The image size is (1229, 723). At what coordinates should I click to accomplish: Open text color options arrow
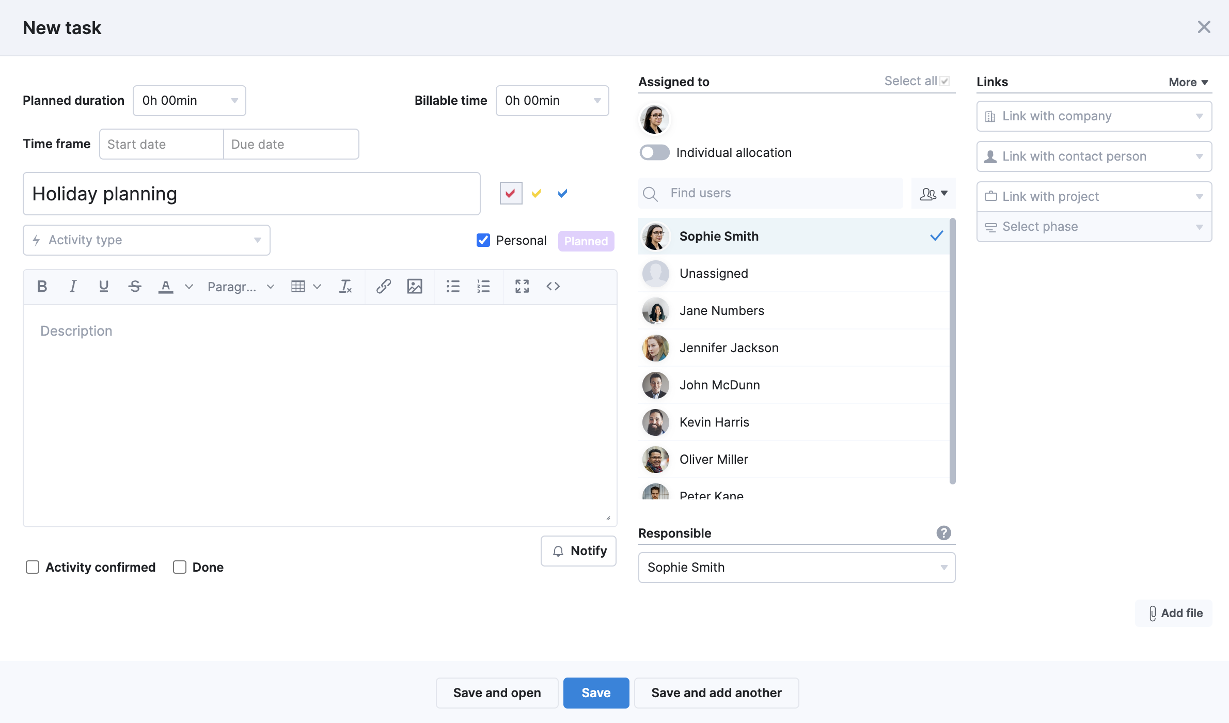(x=189, y=287)
